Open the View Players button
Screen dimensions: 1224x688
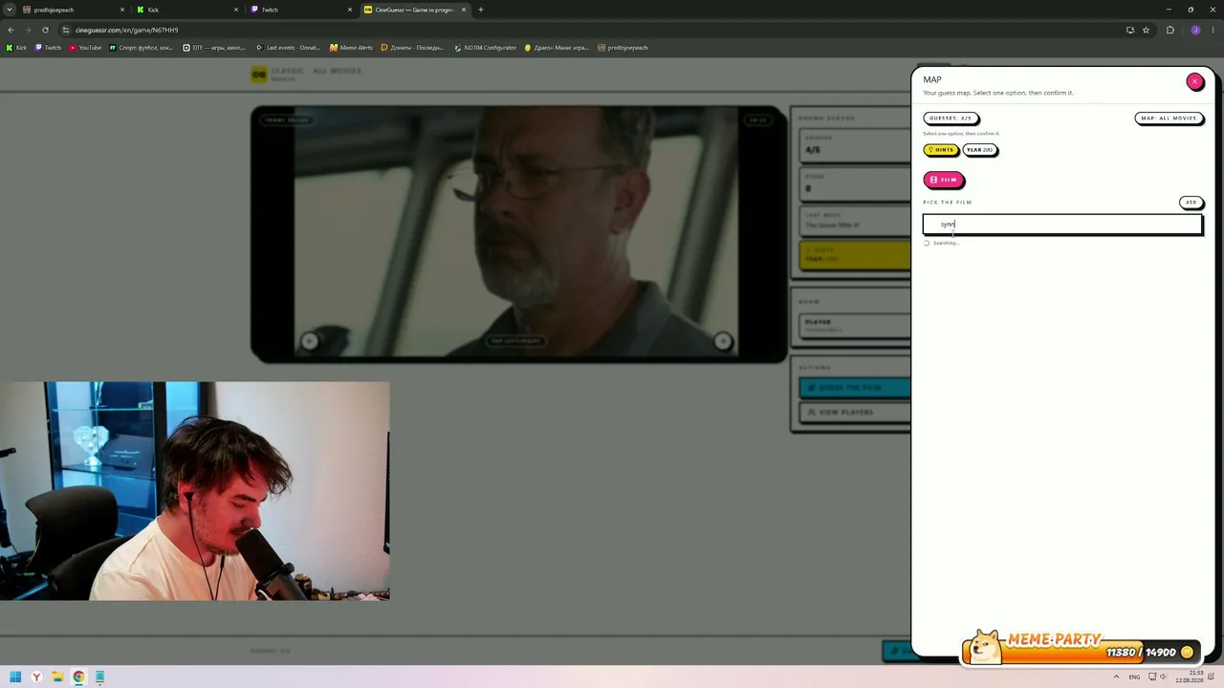(855, 412)
